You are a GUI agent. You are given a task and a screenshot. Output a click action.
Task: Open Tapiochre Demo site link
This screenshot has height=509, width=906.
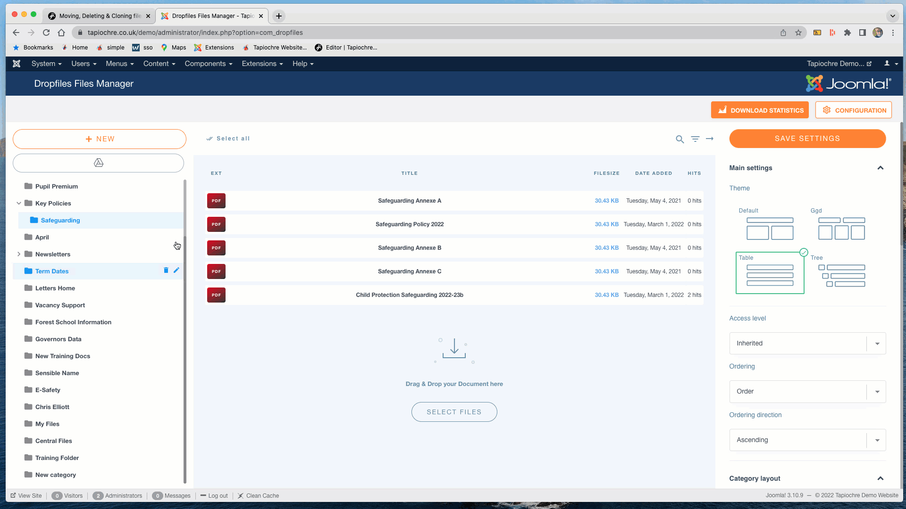[839, 64]
